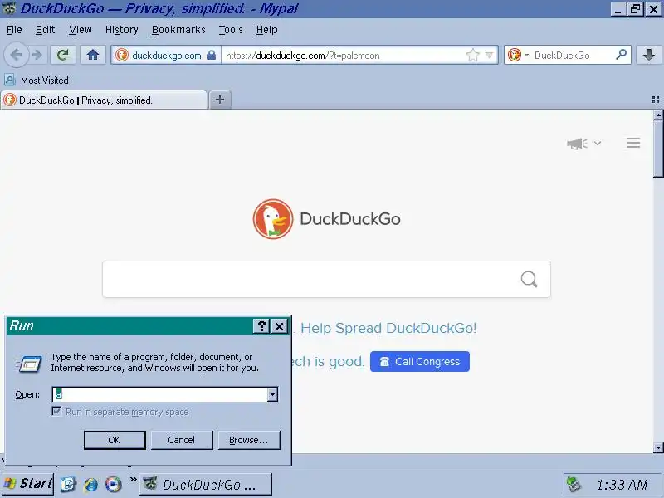
Task: Open the URL history dropdown arrow
Action: click(x=489, y=55)
